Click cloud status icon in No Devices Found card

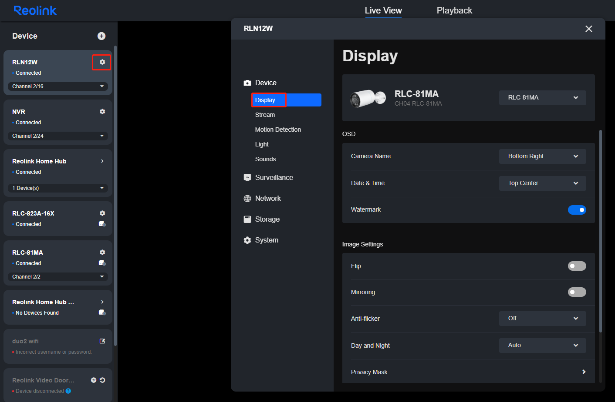(x=102, y=312)
